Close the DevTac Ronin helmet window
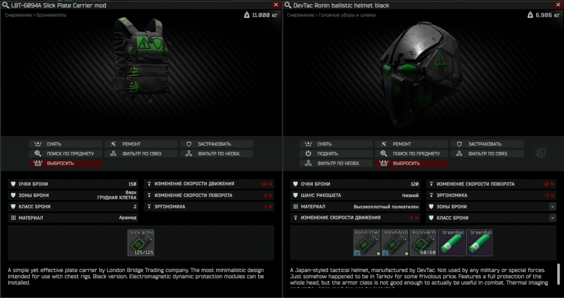 pyautogui.click(x=558, y=5)
